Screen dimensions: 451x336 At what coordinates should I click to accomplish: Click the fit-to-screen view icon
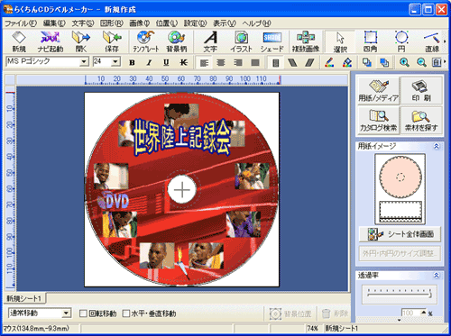tap(437, 62)
